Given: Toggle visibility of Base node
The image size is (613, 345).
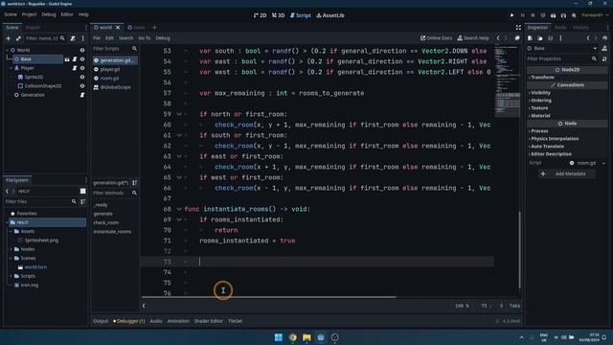Looking at the screenshot, I should (82, 59).
